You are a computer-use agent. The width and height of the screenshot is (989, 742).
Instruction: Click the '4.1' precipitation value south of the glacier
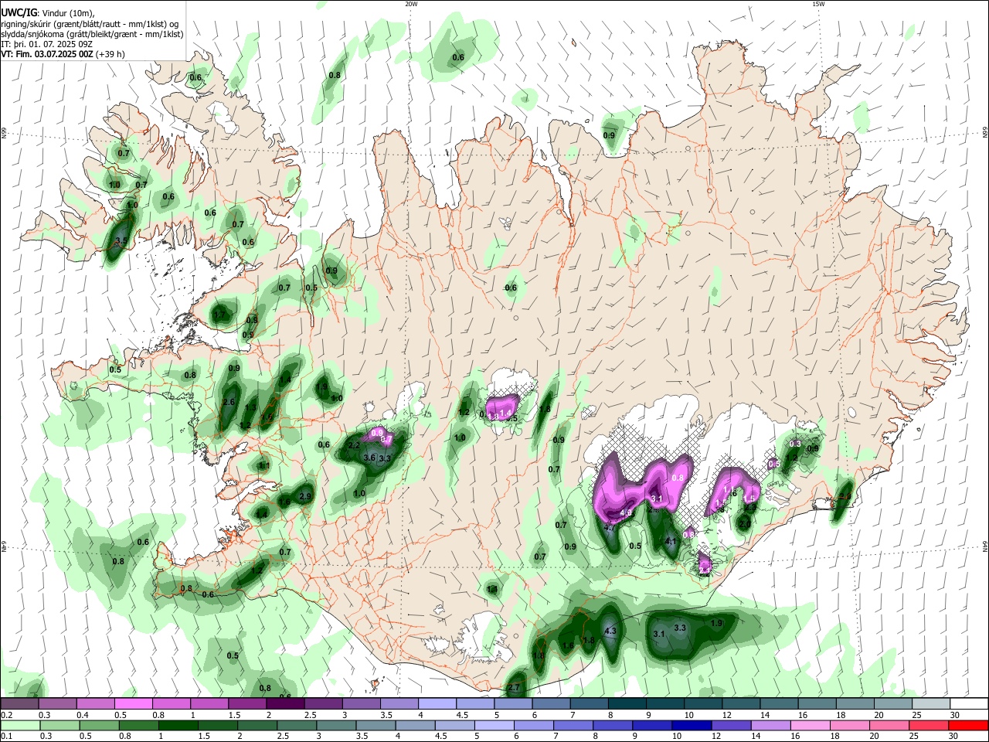coord(671,542)
